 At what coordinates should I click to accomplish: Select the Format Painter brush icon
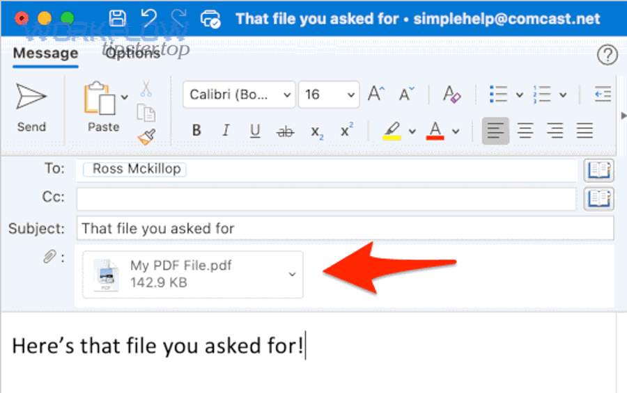coord(147,137)
